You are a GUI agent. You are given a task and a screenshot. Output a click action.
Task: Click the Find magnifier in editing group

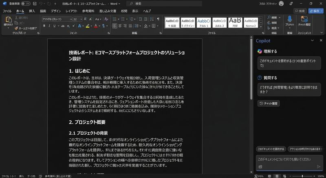(x=269, y=18)
